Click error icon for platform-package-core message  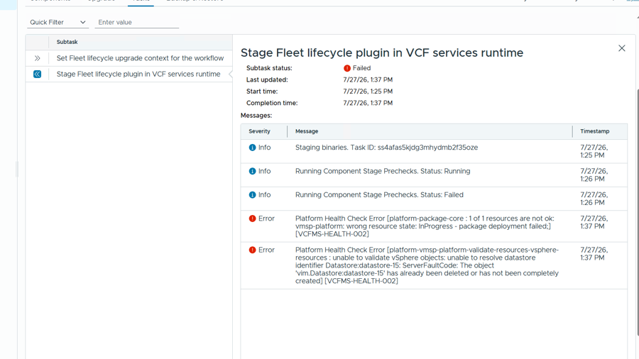tap(252, 219)
